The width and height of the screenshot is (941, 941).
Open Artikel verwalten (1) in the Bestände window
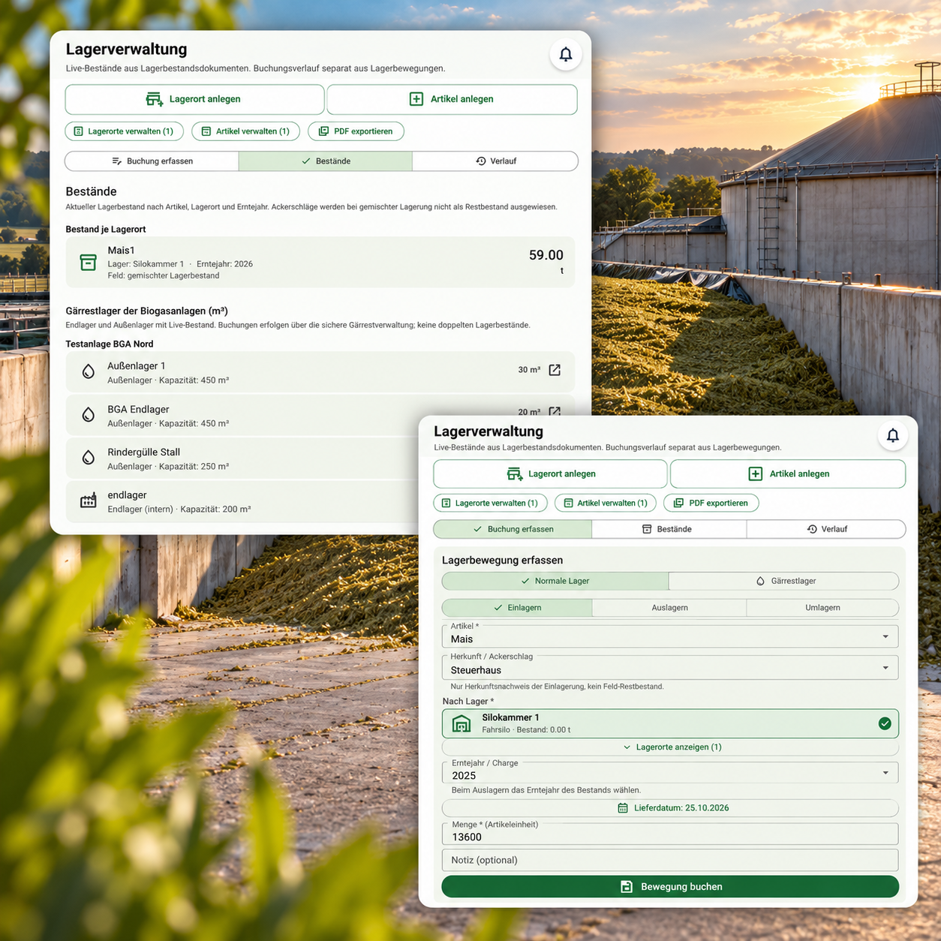246,131
